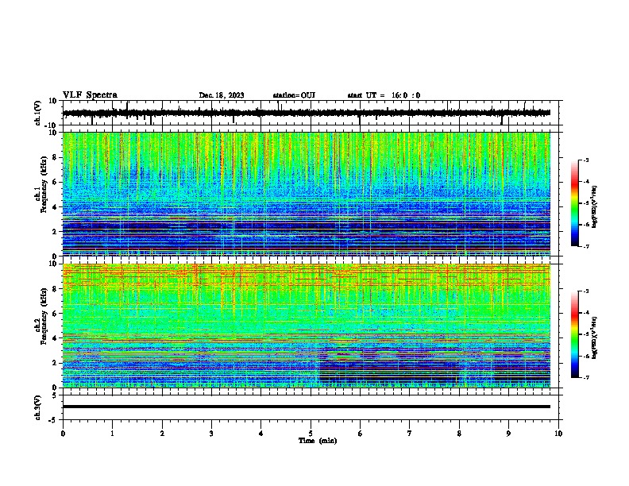
Task: Click time-axis tick label "8" at the bottom
Action: tap(459, 434)
